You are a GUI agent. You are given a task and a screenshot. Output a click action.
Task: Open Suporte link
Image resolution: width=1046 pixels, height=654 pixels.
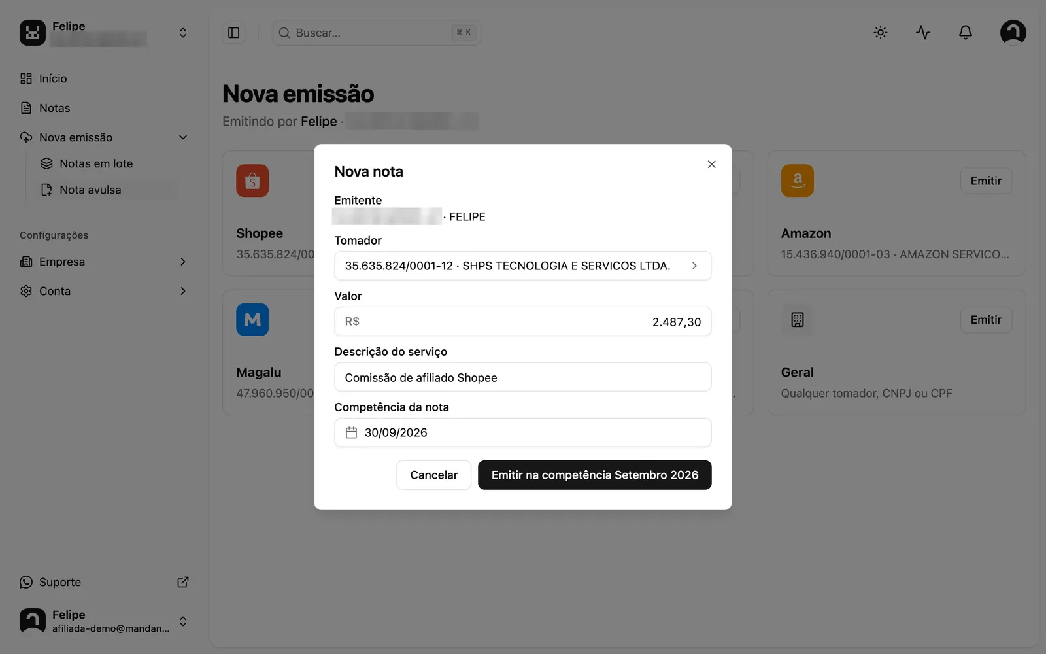(x=105, y=582)
